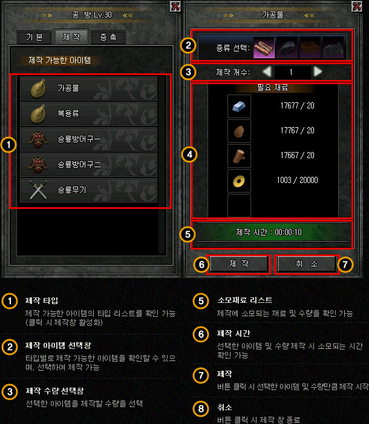Choose 송룡무기 crossed swords entry
Screen dimensions: 369x424
88,190
